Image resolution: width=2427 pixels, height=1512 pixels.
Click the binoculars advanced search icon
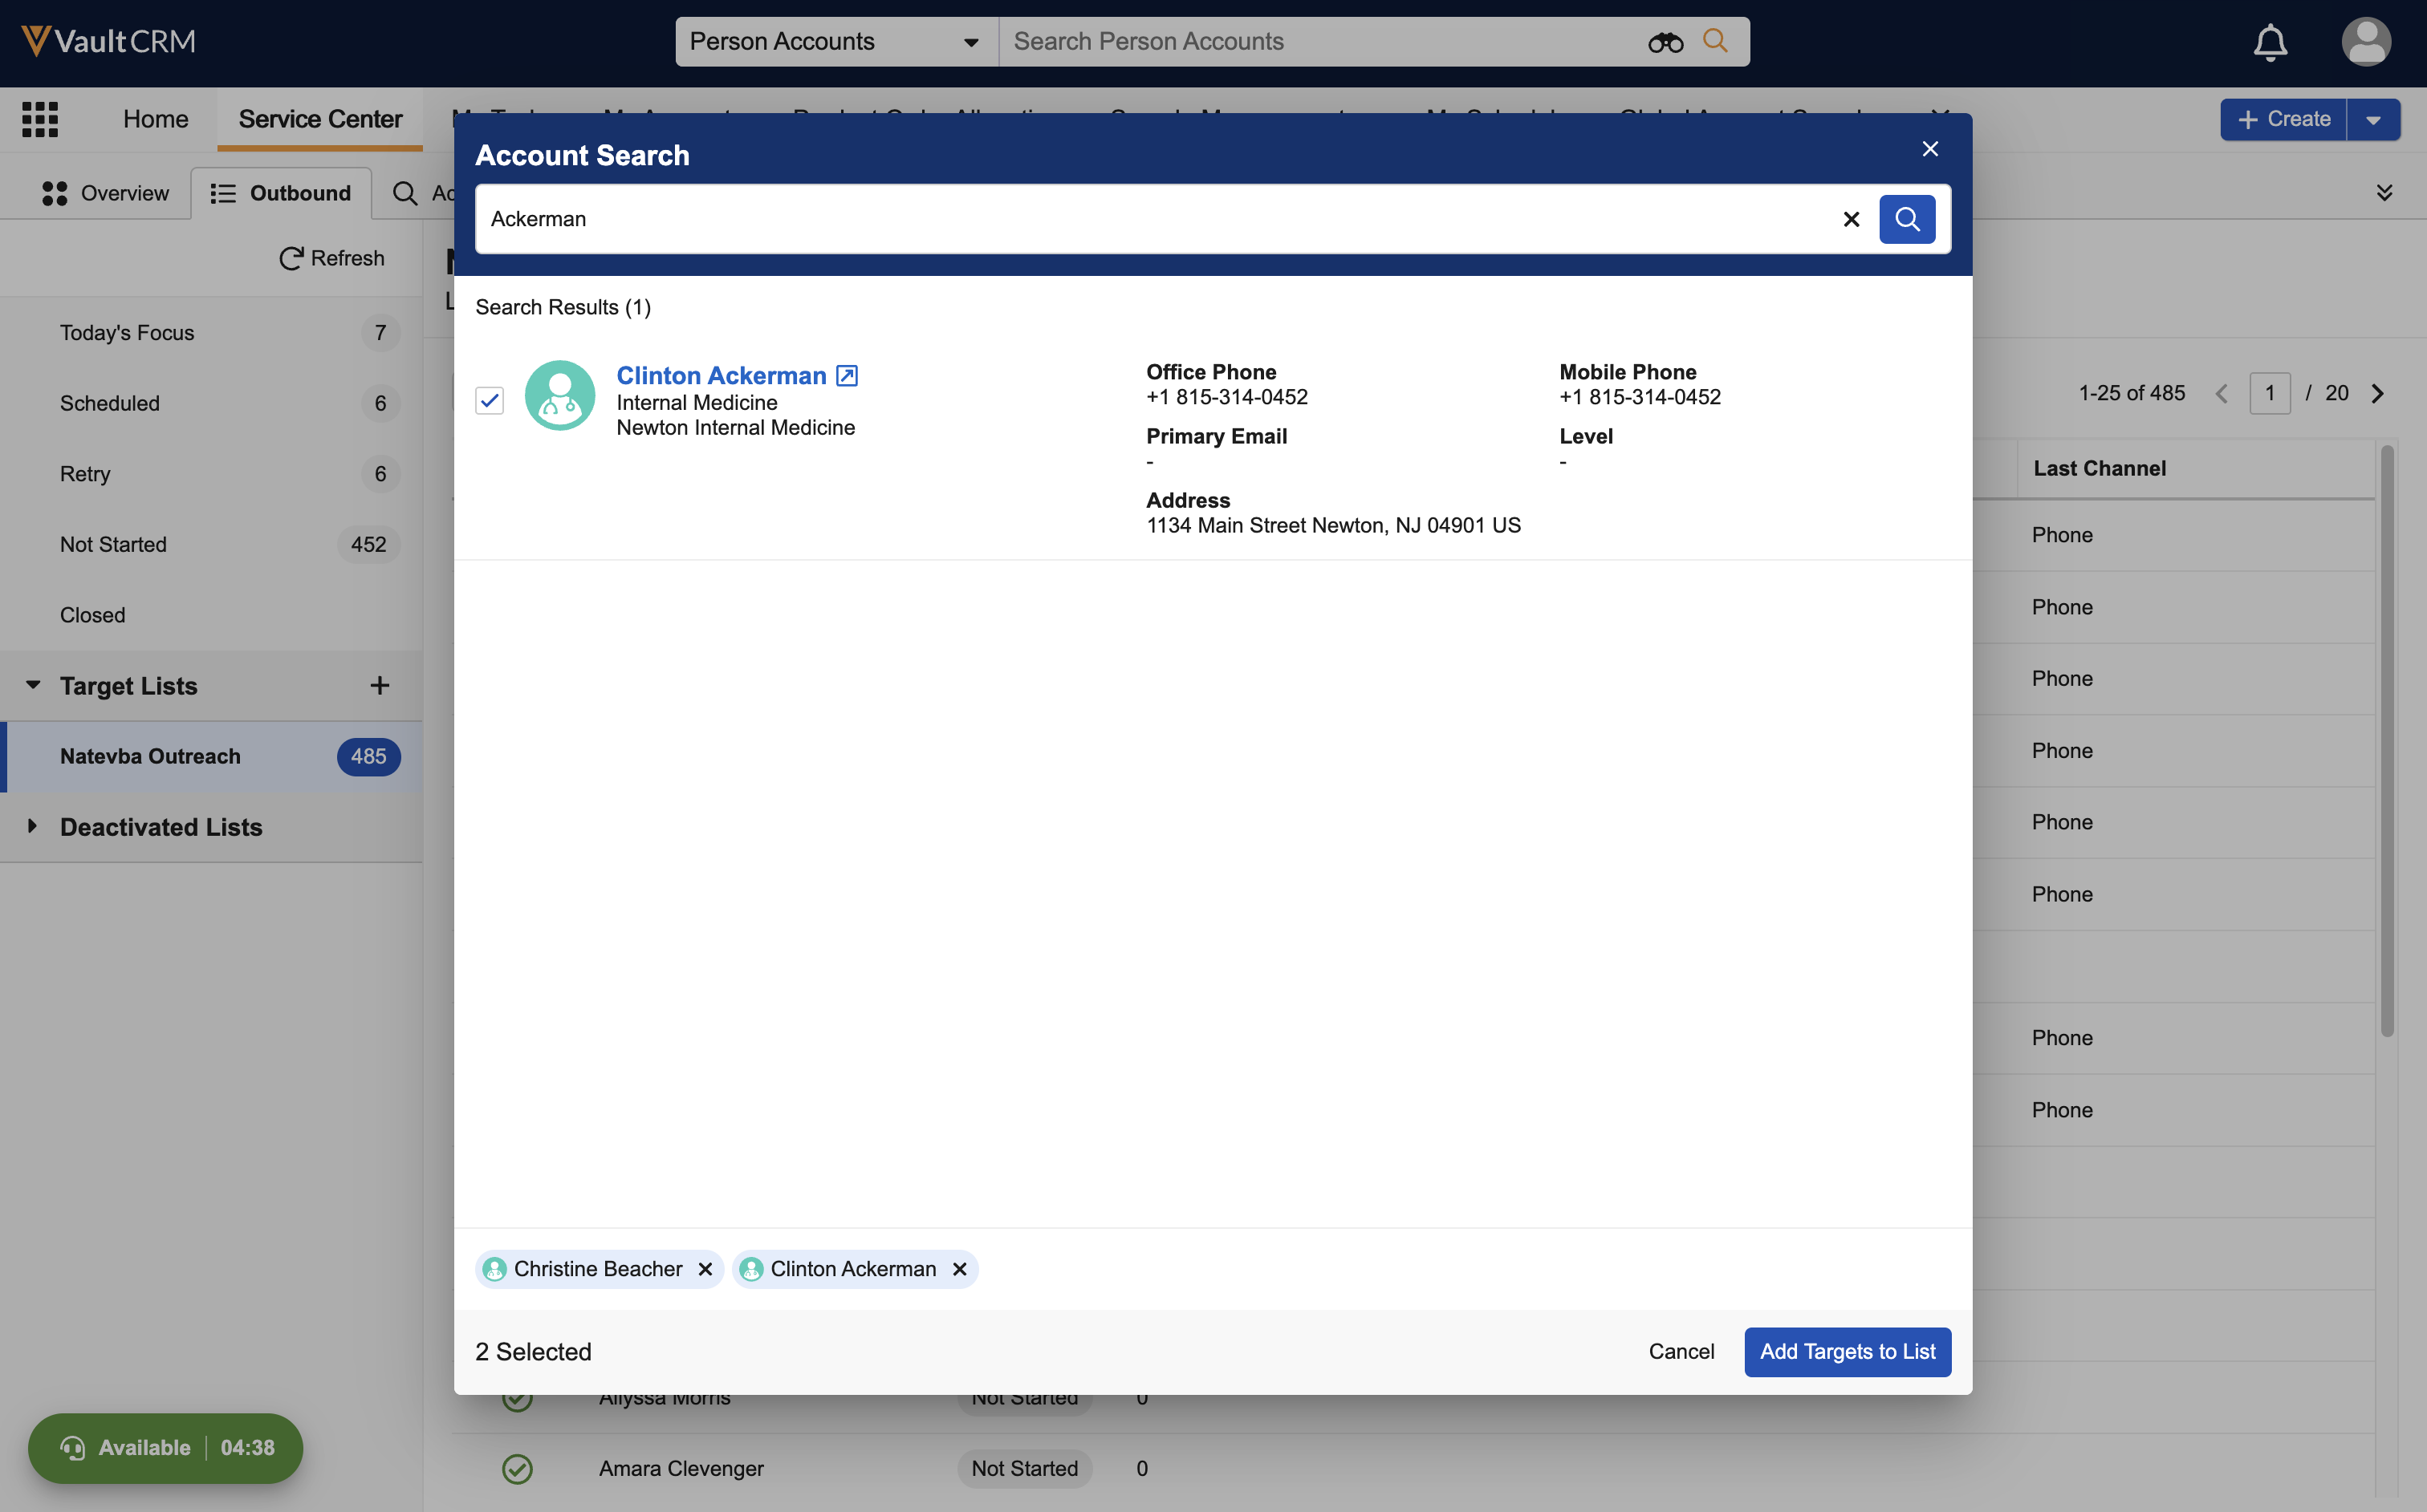click(x=1665, y=42)
